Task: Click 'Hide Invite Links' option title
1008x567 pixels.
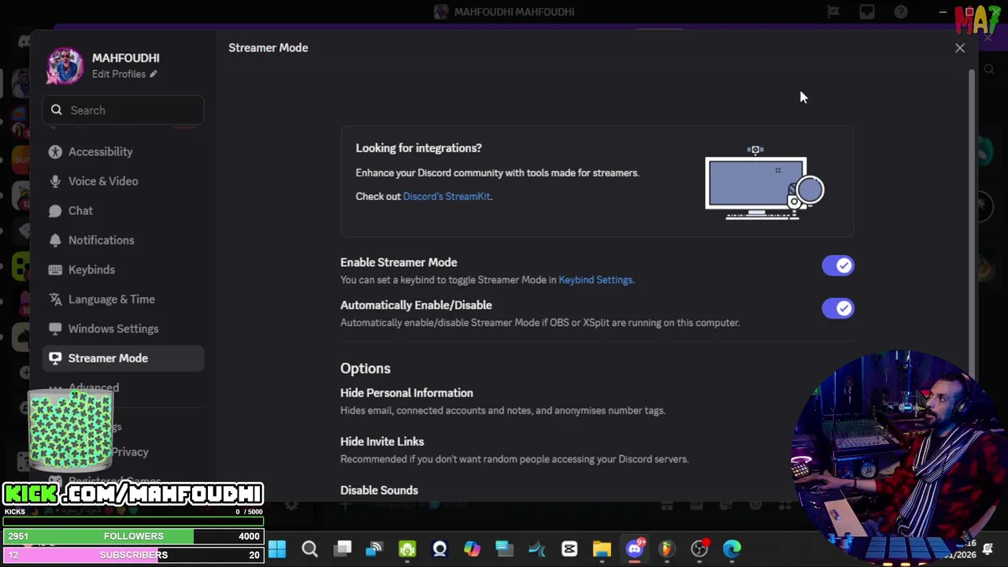Action: pyautogui.click(x=382, y=442)
